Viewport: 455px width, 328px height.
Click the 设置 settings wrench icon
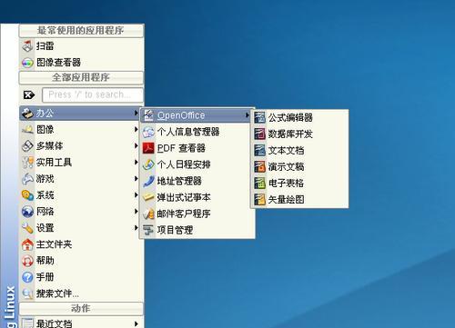27,228
